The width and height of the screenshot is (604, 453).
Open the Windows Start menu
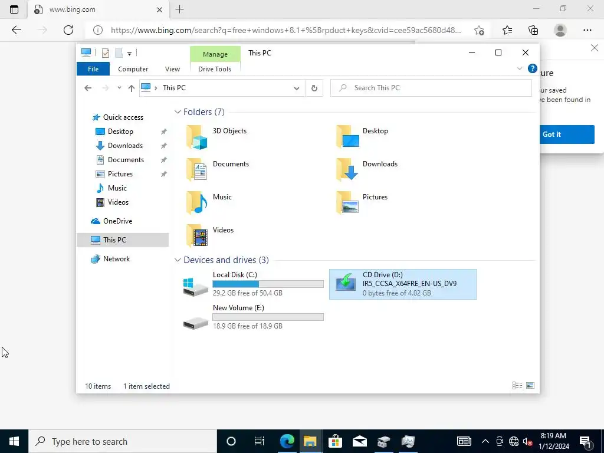tap(14, 441)
